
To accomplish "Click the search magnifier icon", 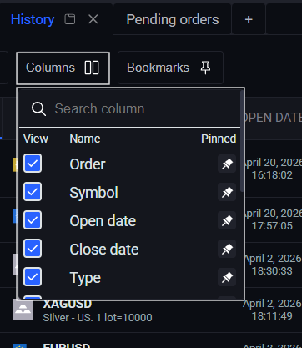I will pyautogui.click(x=38, y=108).
